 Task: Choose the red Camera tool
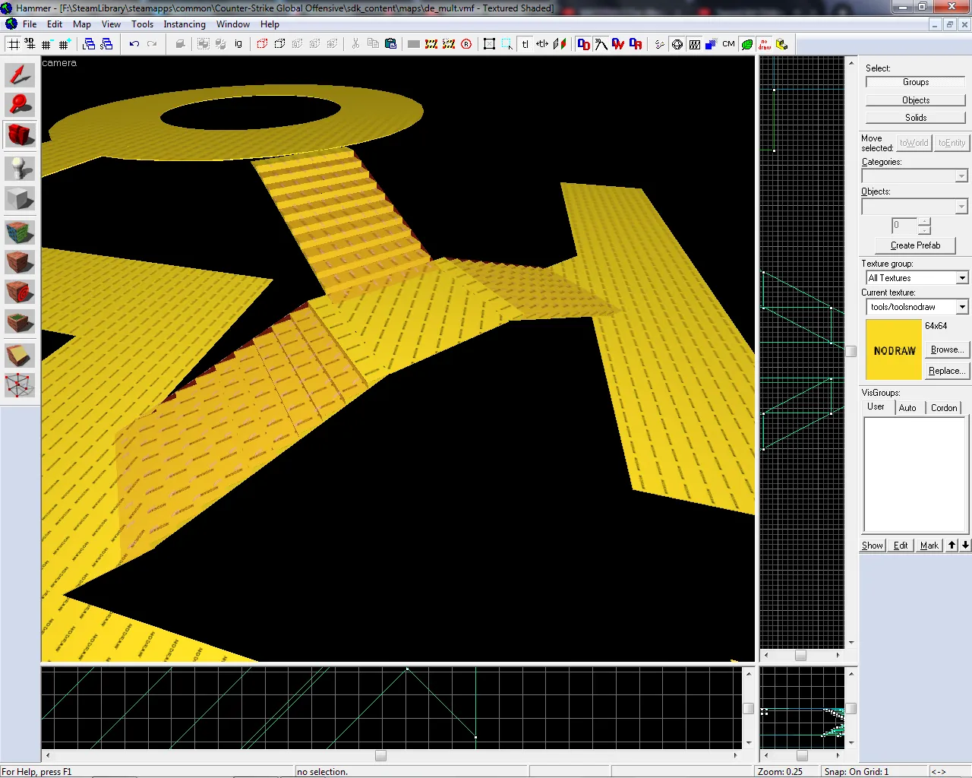[x=20, y=134]
